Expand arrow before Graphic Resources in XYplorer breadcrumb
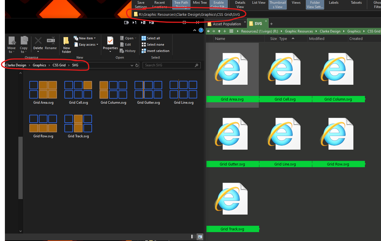 click(x=282, y=31)
